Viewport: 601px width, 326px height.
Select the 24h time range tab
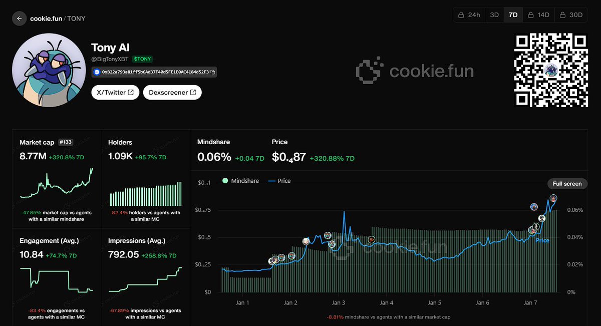pyautogui.click(x=469, y=15)
